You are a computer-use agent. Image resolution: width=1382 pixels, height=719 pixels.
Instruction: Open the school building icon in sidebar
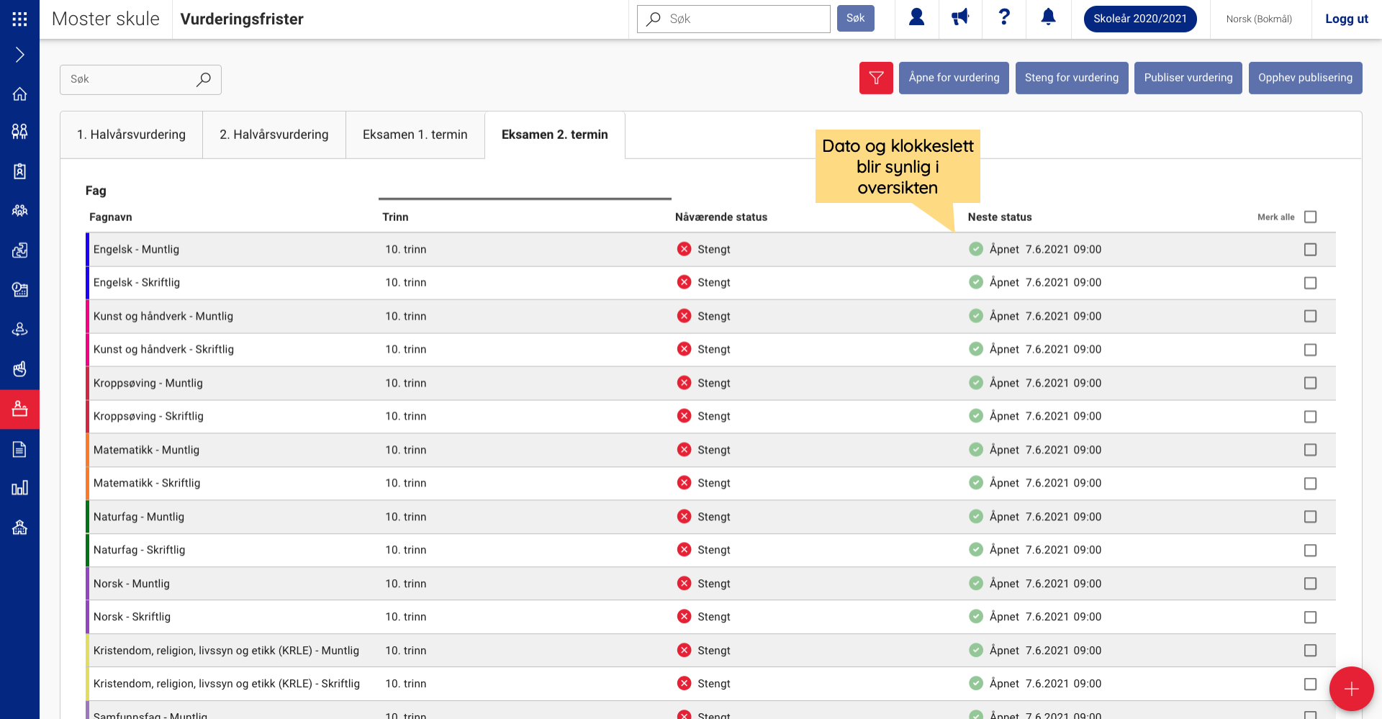pos(19,528)
